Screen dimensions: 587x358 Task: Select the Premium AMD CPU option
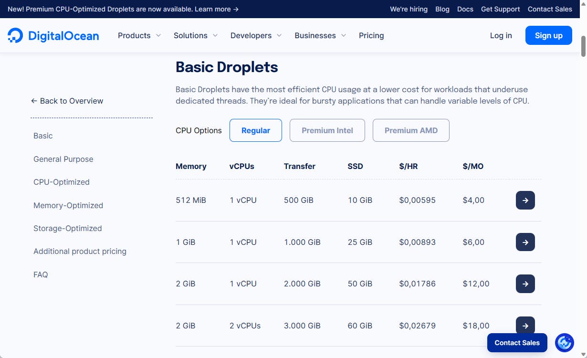tap(411, 130)
